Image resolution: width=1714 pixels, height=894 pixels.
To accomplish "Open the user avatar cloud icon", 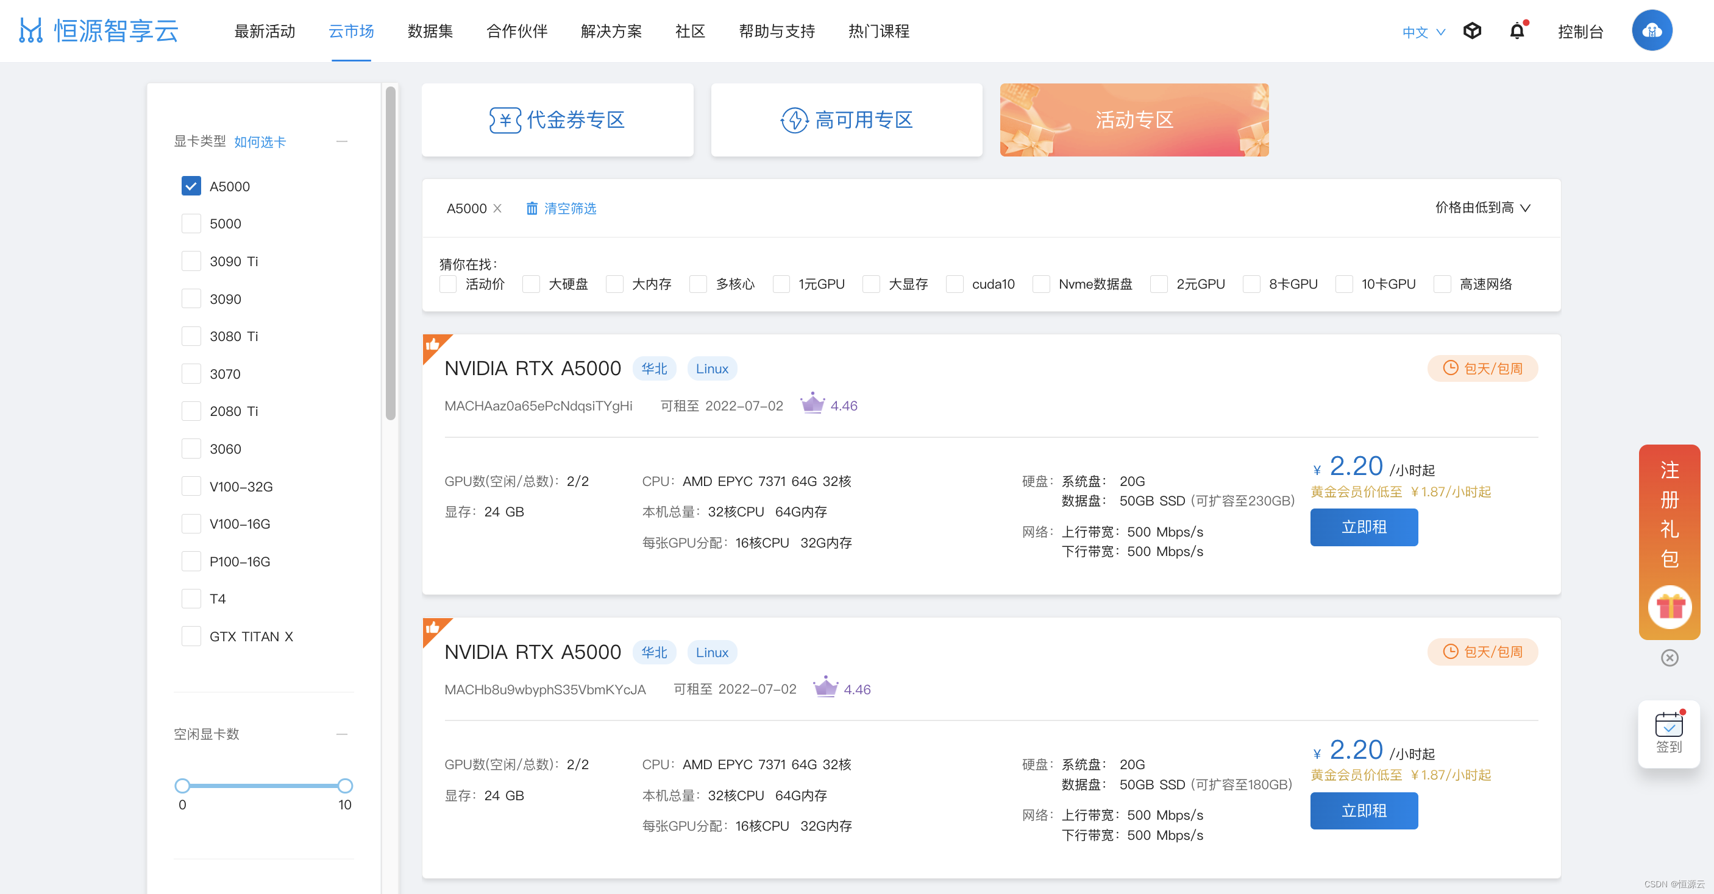I will (x=1651, y=30).
